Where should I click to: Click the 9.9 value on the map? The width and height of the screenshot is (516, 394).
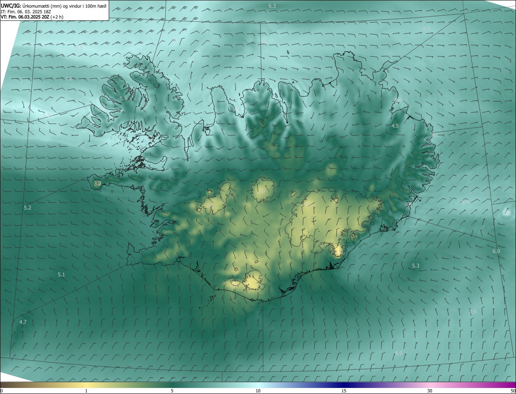point(46,115)
